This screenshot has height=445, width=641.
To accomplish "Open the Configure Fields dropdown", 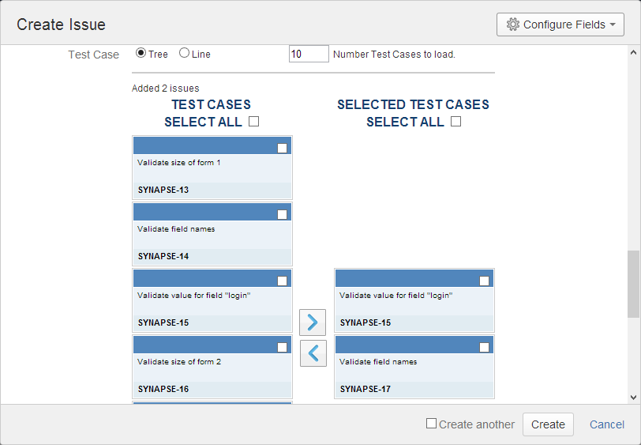I will [560, 25].
